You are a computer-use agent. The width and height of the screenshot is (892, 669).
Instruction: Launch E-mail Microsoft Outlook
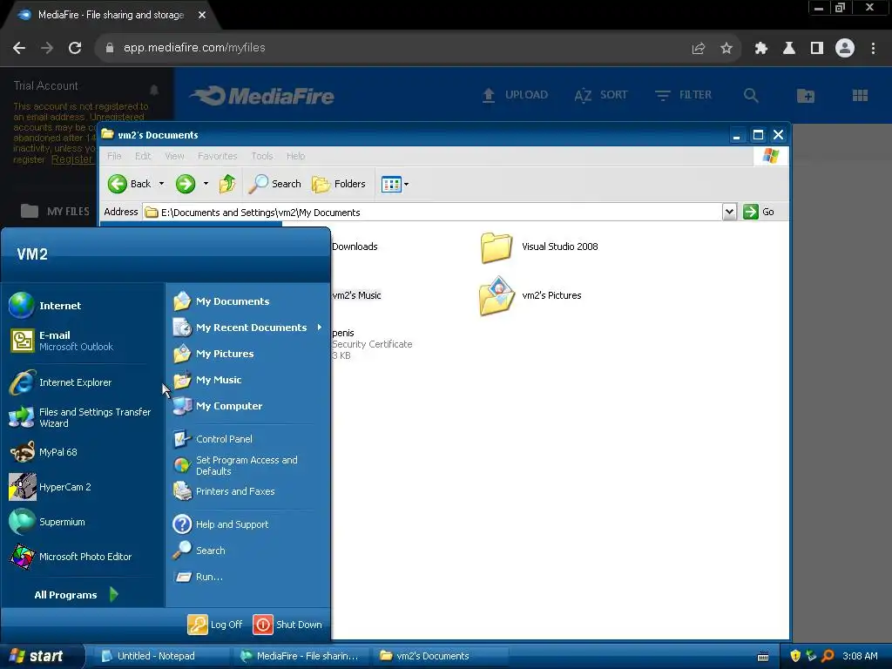[x=62, y=341]
